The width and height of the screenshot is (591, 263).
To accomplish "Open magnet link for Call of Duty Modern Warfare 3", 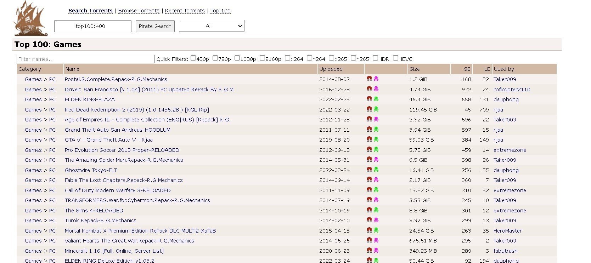I will point(369,190).
